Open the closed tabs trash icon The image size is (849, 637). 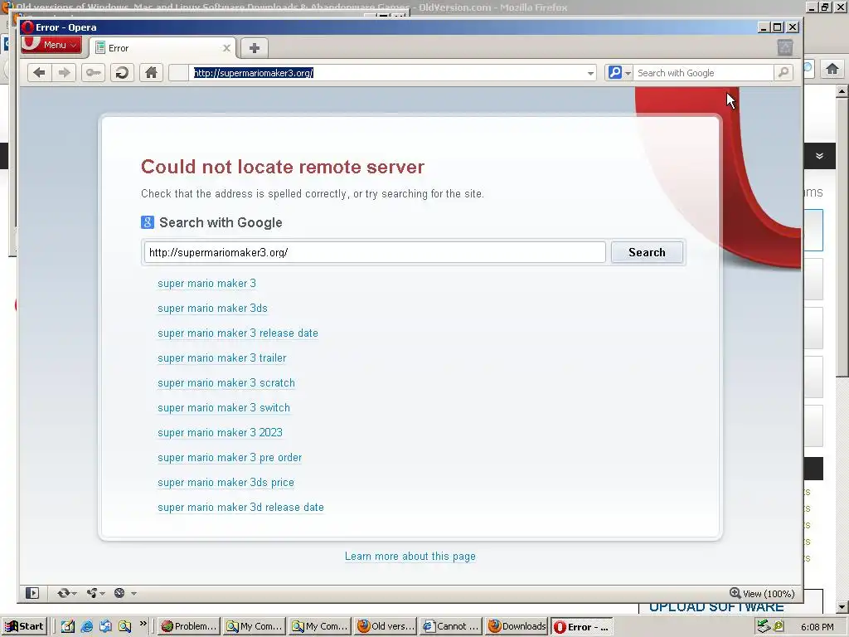[784, 47]
